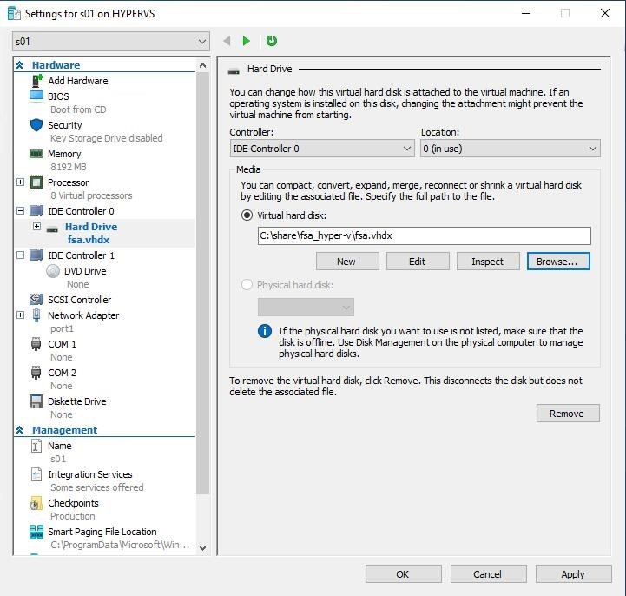Click the New button

coord(347,262)
